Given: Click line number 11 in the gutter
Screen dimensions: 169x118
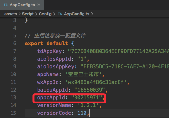Looking at the screenshot, I should [13, 82].
